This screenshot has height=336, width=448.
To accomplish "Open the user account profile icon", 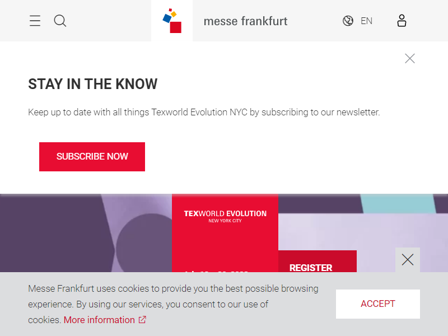I will click(x=402, y=21).
